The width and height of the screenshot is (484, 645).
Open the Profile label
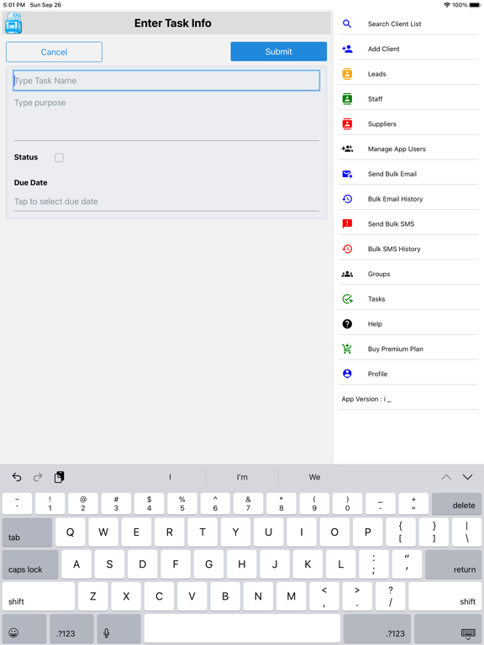coord(377,374)
